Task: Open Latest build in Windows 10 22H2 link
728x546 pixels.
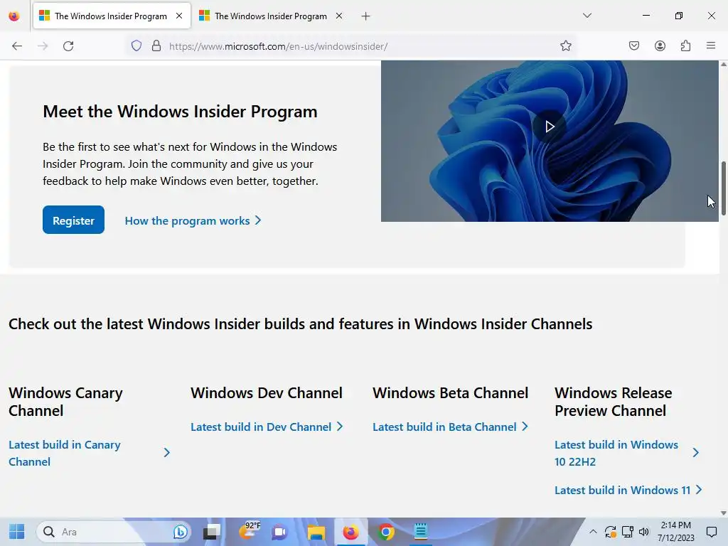Action: point(627,453)
